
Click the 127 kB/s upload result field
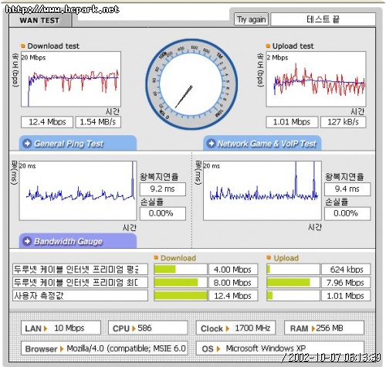(x=343, y=122)
